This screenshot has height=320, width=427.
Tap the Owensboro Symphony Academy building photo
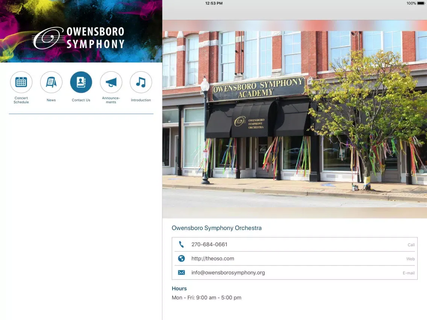point(295,120)
